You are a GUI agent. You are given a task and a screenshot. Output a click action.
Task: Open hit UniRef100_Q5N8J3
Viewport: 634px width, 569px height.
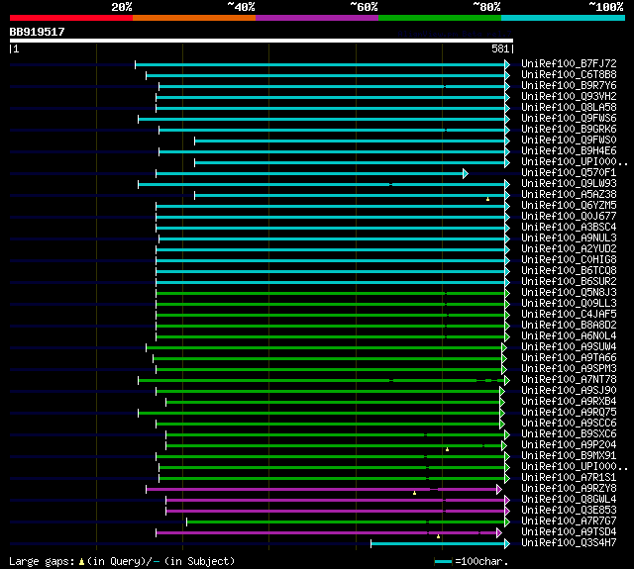569,293
